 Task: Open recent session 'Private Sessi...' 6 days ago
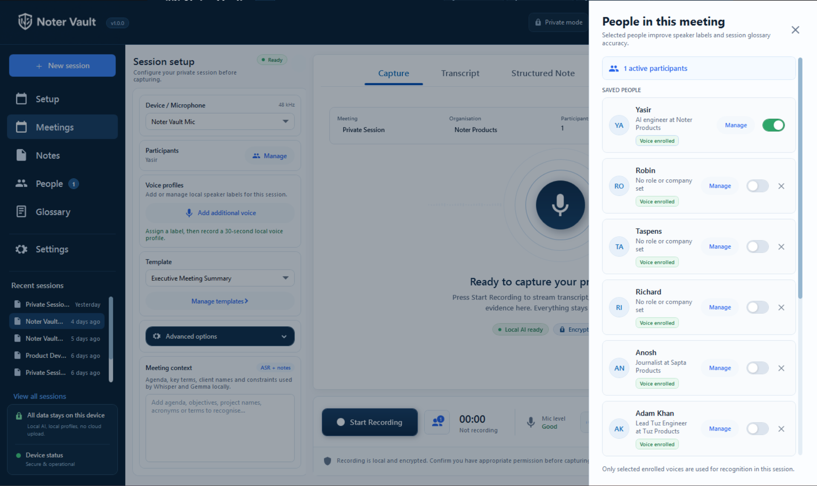[x=57, y=373]
